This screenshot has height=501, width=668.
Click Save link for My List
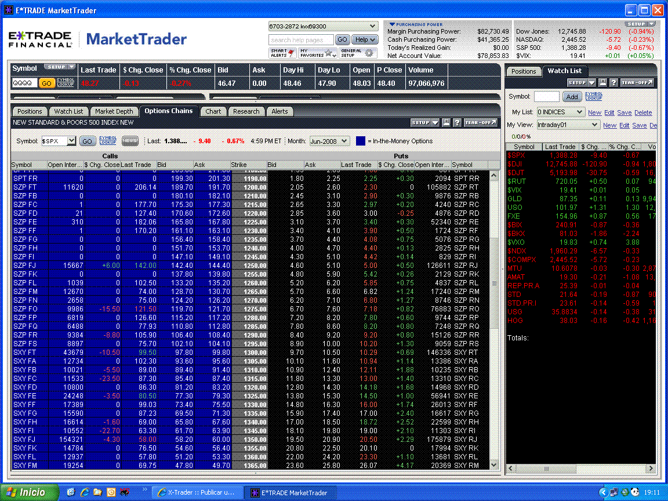(624, 112)
